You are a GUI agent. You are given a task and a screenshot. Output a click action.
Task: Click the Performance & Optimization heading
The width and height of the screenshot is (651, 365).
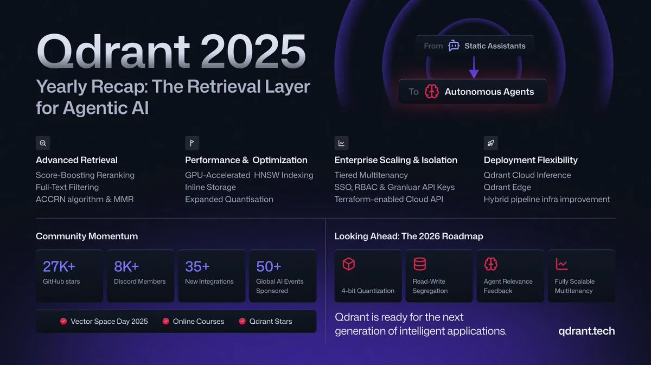point(246,160)
